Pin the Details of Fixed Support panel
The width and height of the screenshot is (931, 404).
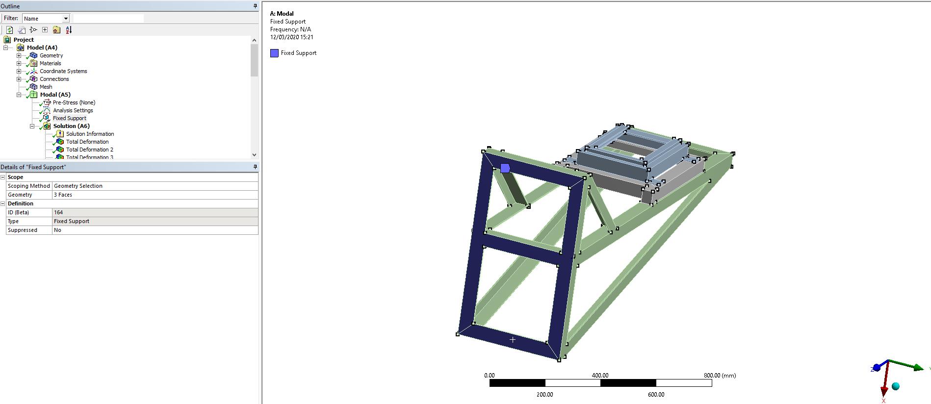click(255, 167)
